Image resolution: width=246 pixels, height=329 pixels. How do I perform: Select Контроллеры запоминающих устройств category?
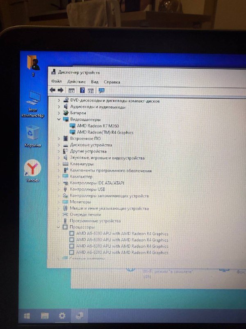pyautogui.click(x=109, y=196)
